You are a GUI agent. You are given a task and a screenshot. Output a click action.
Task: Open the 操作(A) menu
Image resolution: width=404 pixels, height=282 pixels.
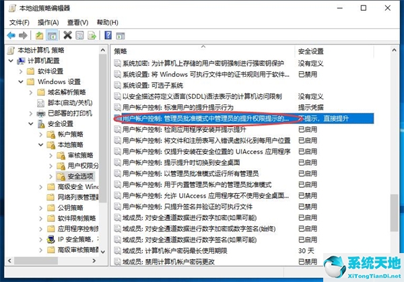[x=48, y=23]
